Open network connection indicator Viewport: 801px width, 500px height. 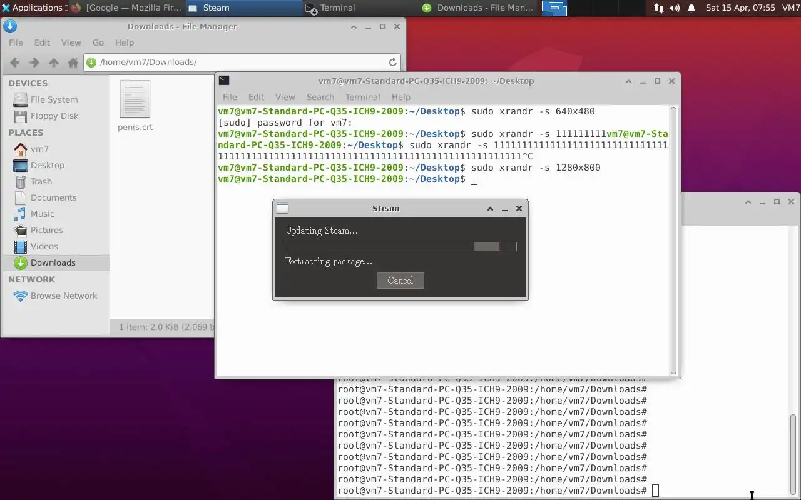click(658, 8)
